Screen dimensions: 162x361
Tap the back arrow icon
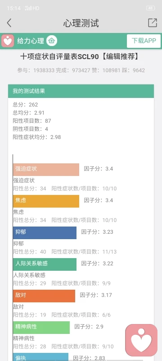(9, 23)
